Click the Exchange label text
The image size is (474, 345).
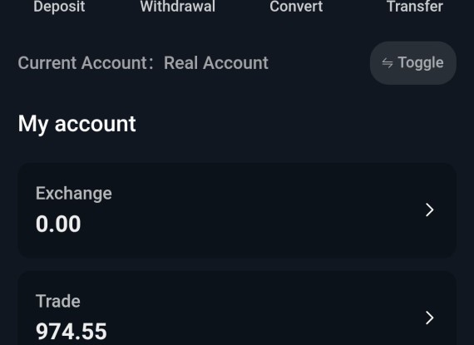pyautogui.click(x=74, y=194)
